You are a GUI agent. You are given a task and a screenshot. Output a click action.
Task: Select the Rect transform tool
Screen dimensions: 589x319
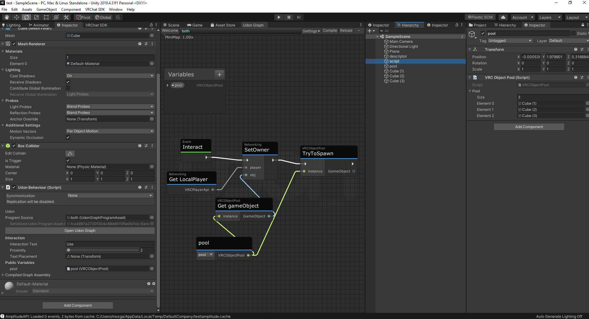click(x=46, y=17)
